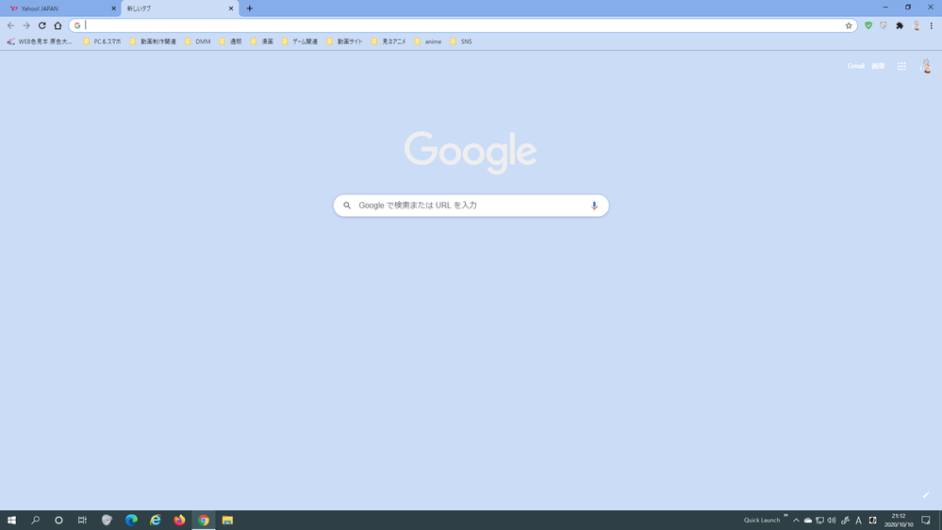
Task: Open the SNS bookmark folder
Action: [x=461, y=41]
